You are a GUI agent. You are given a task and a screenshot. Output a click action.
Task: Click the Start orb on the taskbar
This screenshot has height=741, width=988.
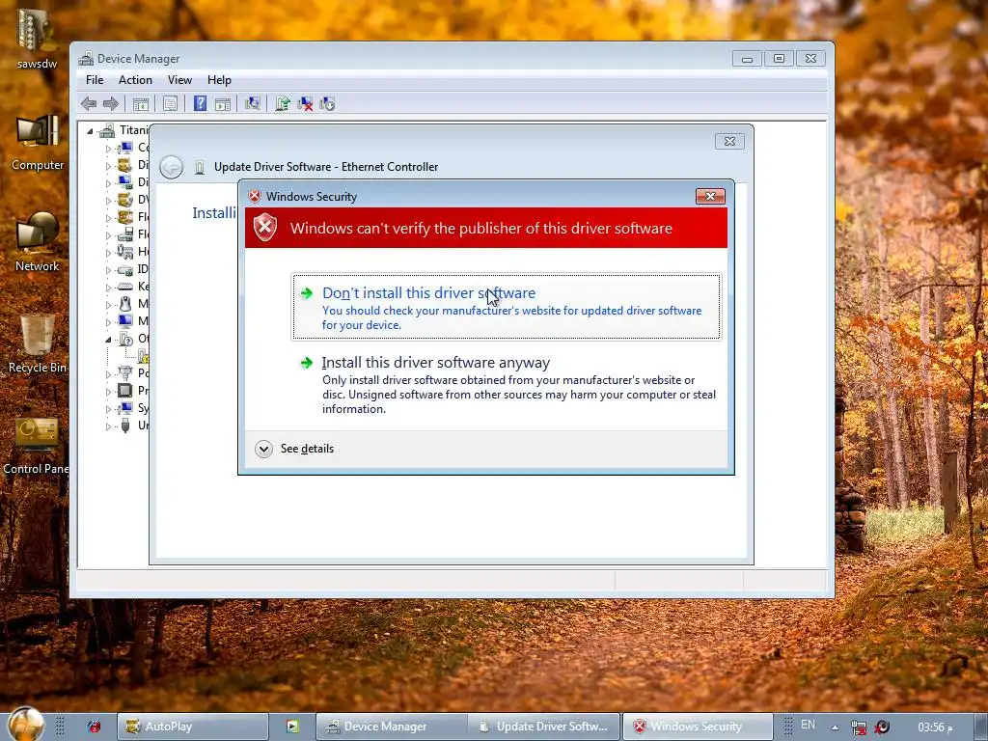click(x=26, y=725)
